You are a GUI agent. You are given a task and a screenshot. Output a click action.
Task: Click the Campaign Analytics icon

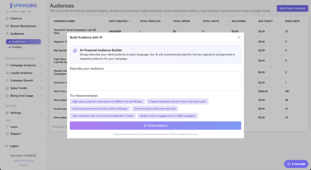(x=7, y=65)
